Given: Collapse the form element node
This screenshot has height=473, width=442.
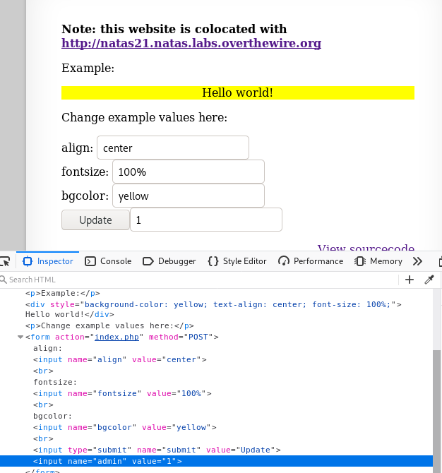Looking at the screenshot, I should click(x=20, y=337).
